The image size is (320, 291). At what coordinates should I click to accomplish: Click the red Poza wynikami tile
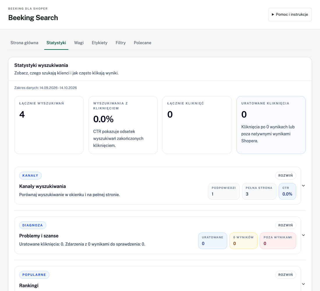tap(278, 241)
